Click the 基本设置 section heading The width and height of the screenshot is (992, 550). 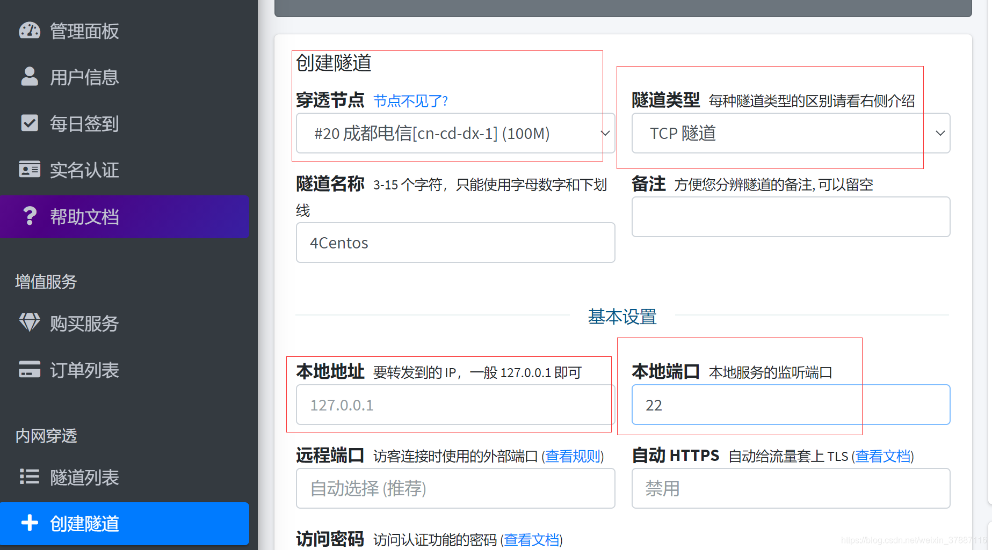click(622, 317)
